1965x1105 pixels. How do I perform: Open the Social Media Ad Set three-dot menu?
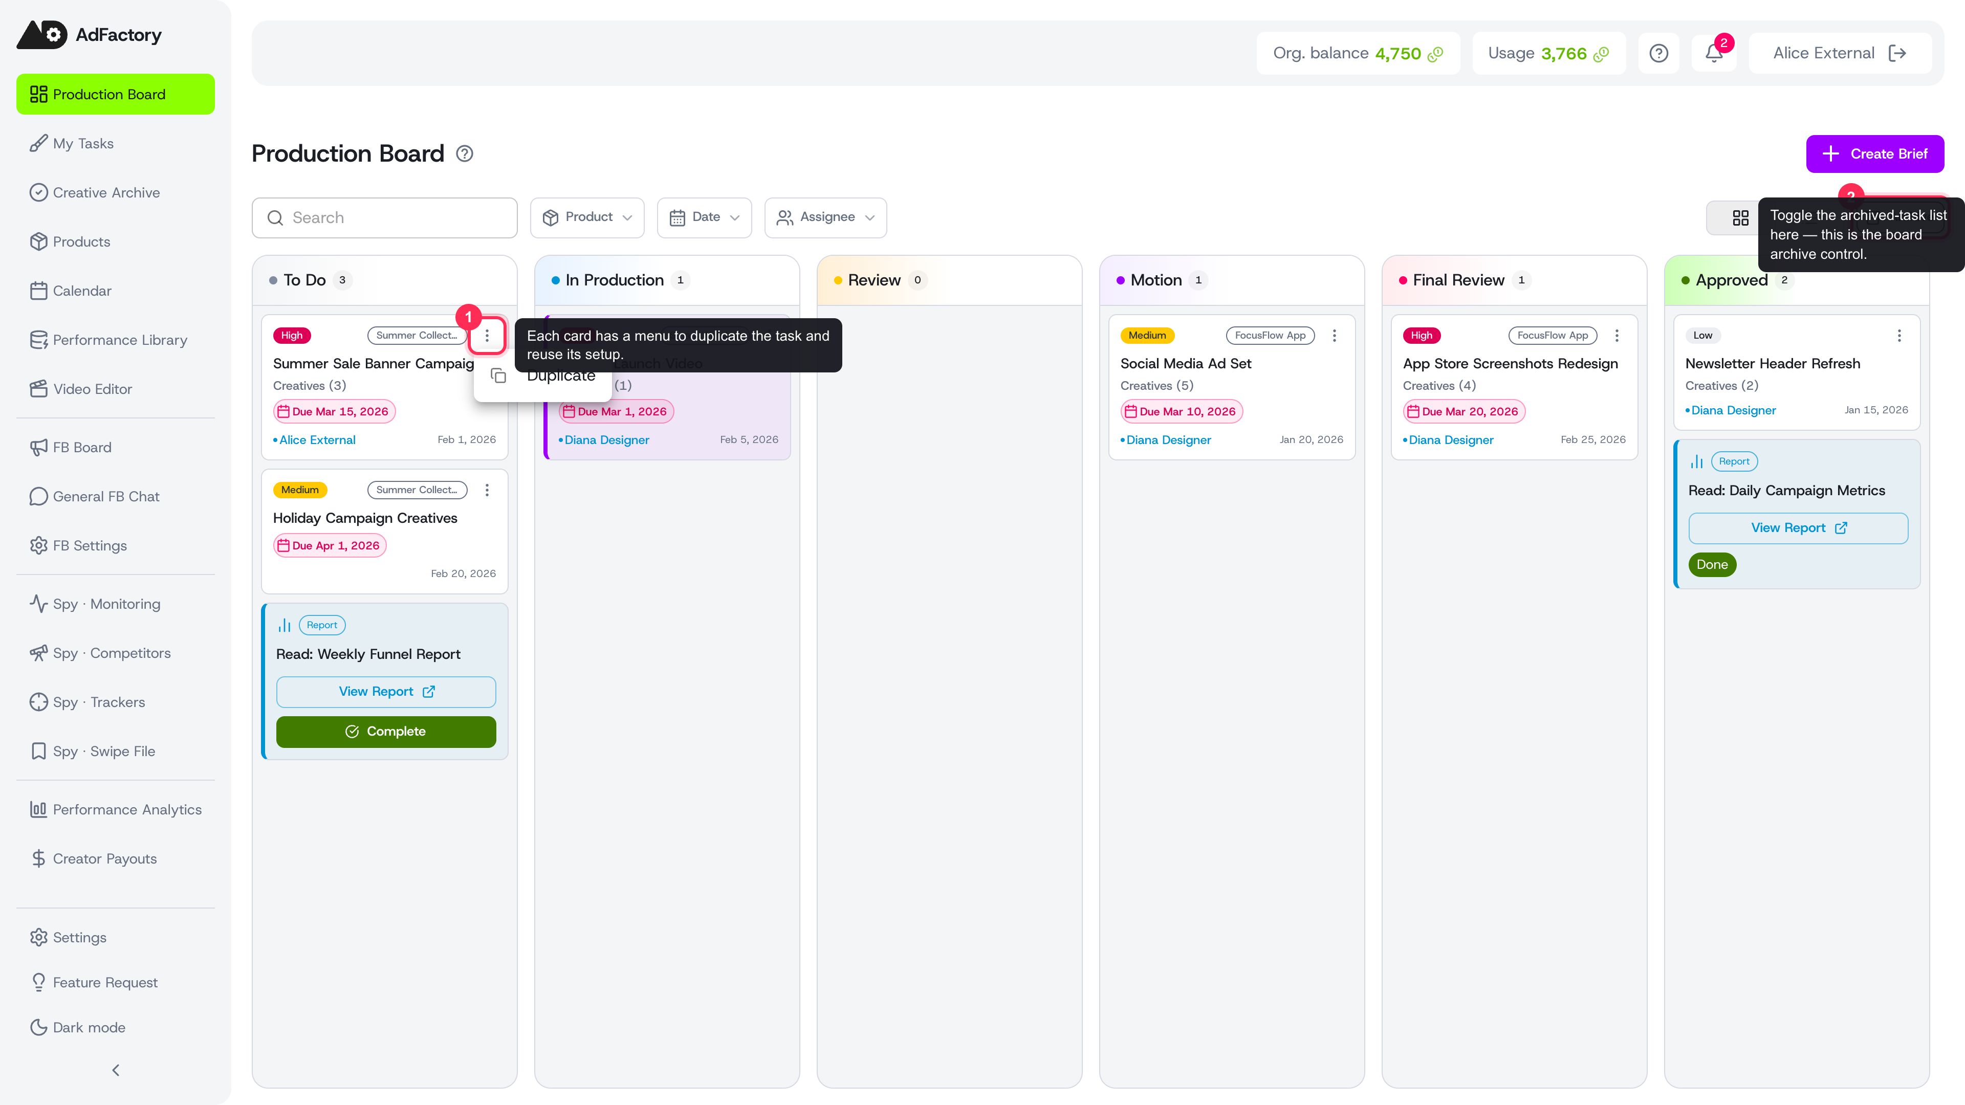coord(1334,336)
